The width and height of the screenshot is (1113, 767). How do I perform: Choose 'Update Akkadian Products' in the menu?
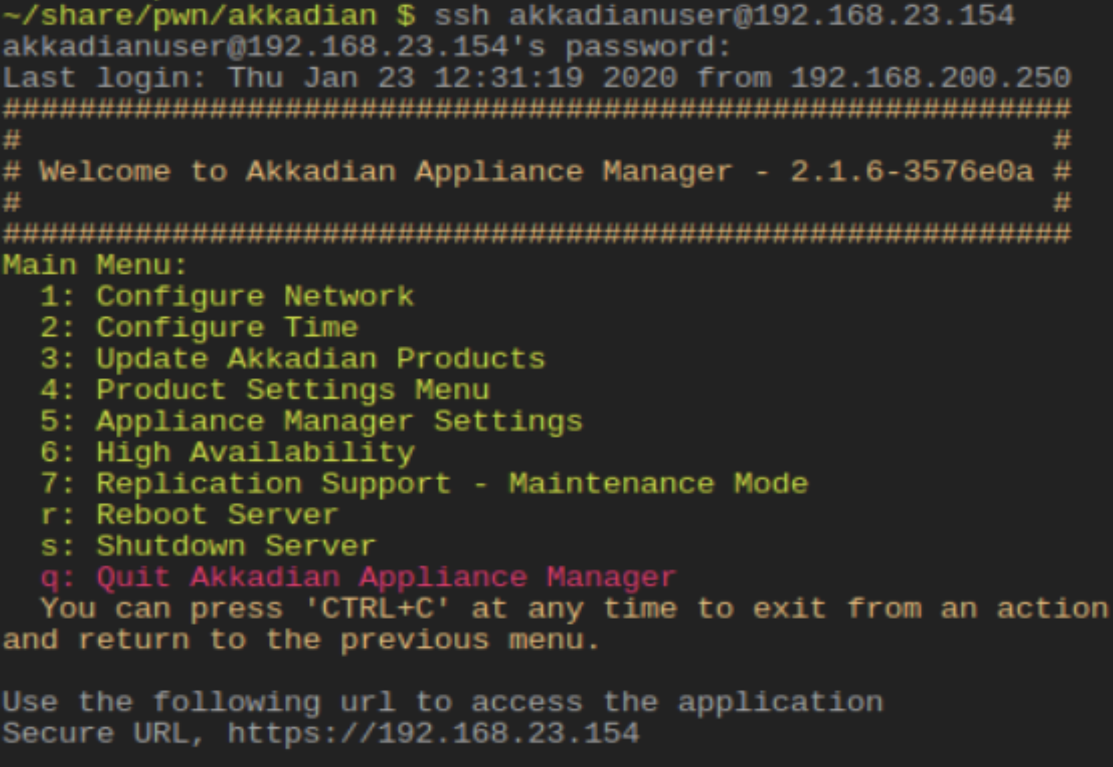(320, 359)
